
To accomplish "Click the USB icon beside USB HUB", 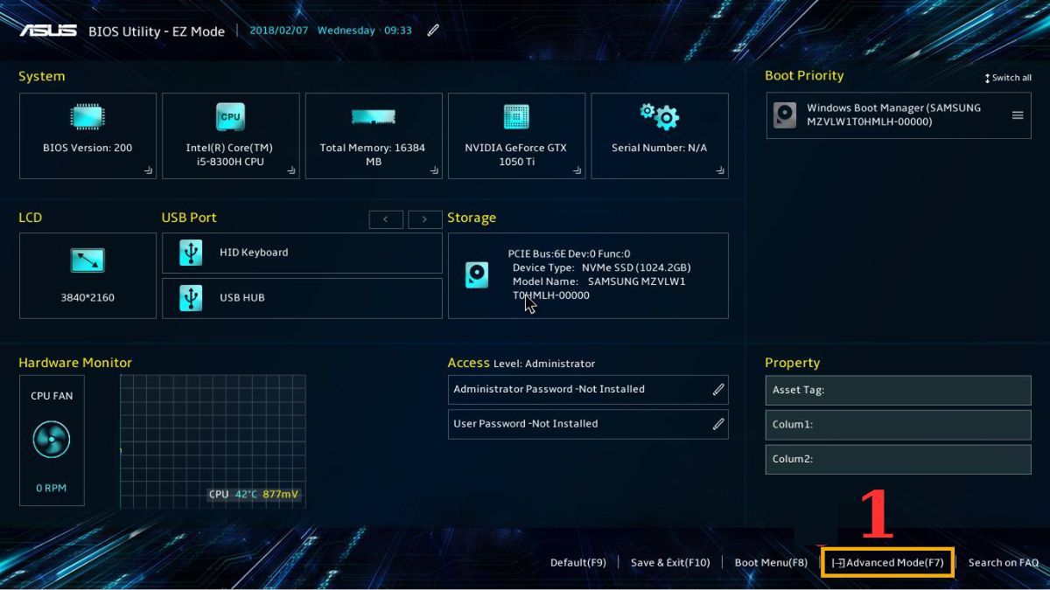I will (191, 298).
